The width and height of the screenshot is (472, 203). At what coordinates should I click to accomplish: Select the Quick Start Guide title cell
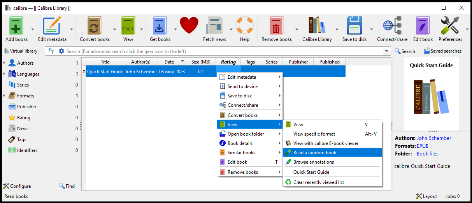pyautogui.click(x=105, y=71)
